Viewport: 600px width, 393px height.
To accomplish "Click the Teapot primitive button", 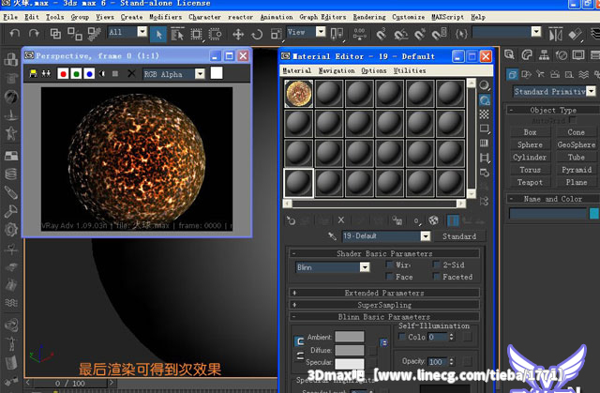I will tap(530, 182).
